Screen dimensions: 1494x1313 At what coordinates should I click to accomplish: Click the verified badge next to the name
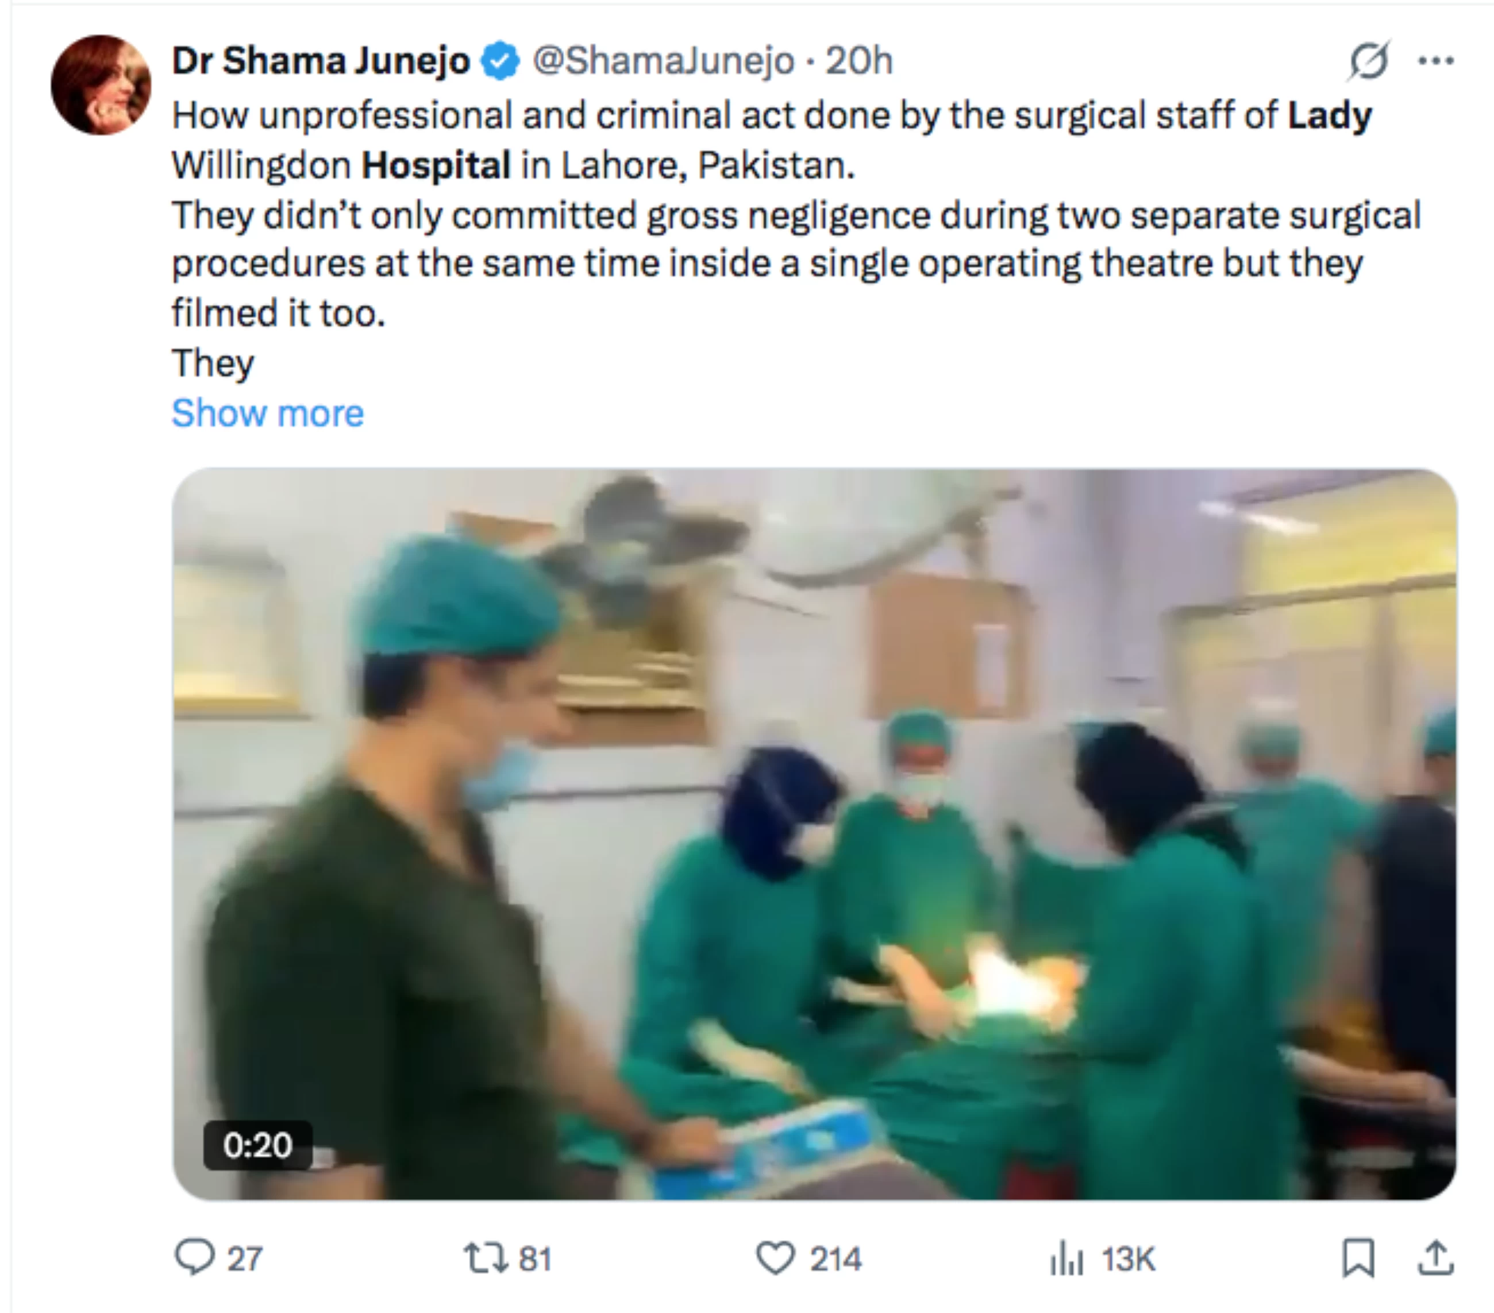[499, 61]
